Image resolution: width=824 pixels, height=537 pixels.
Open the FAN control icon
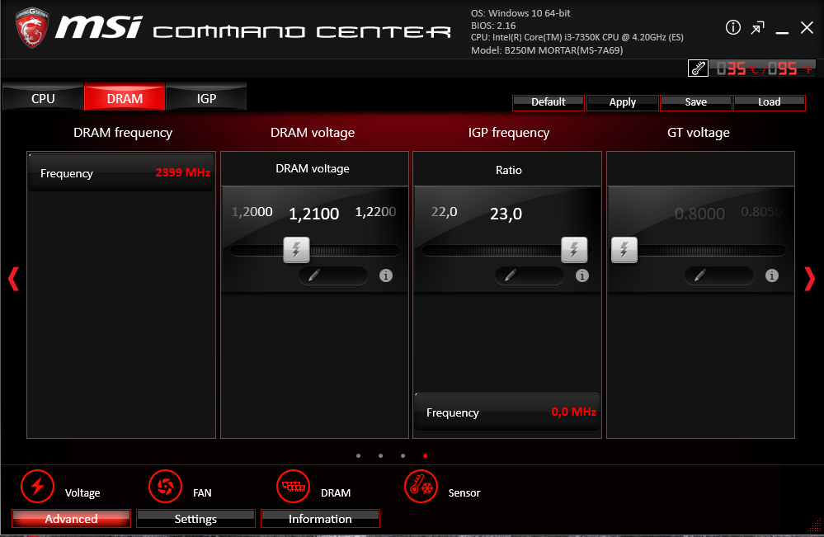[165, 486]
